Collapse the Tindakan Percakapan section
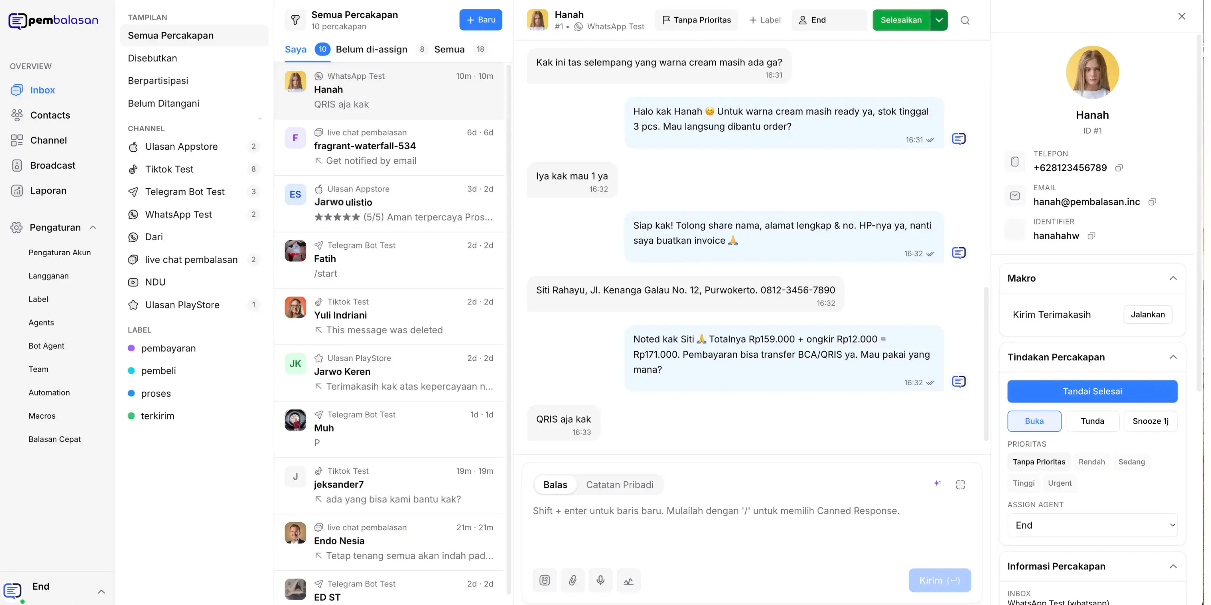1211x605 pixels. point(1172,357)
